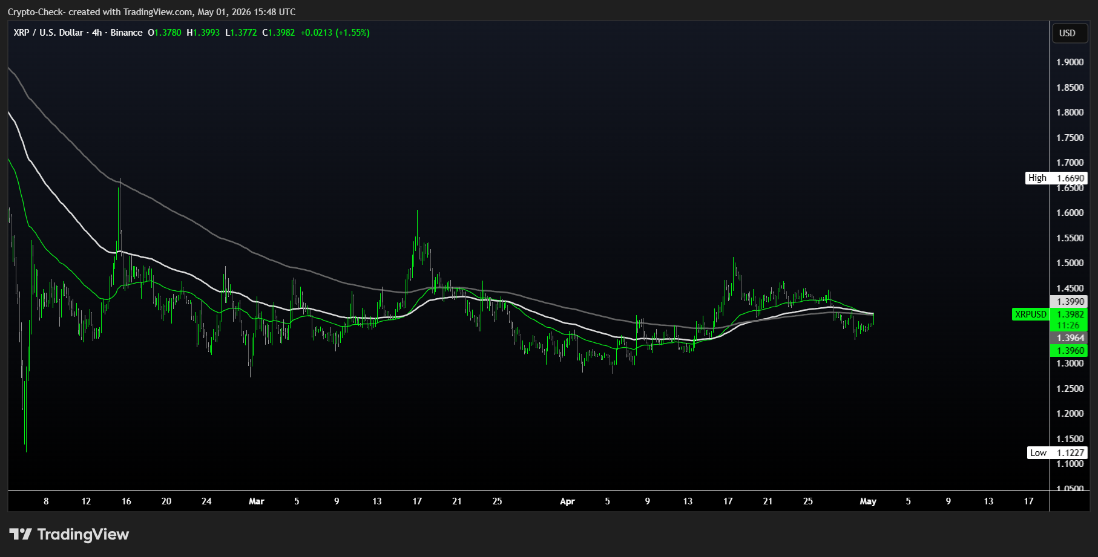
Task: Click the 1.3960 green price label
Action: (x=1070, y=351)
